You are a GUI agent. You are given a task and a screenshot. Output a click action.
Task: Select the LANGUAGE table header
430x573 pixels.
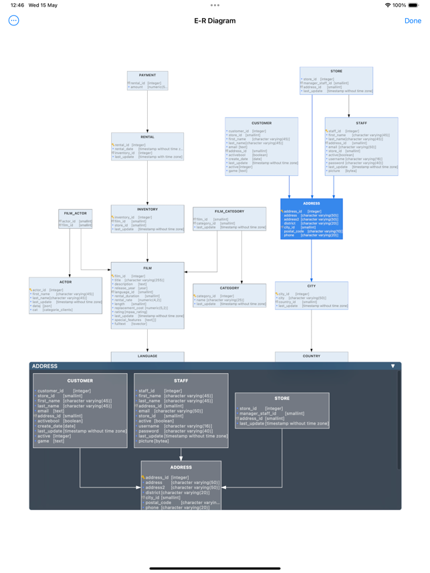click(x=147, y=356)
